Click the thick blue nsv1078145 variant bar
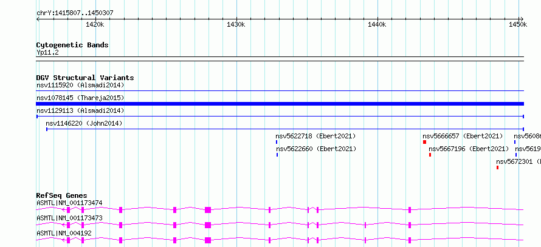 point(280,104)
